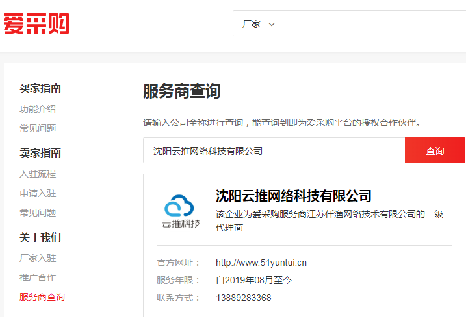The width and height of the screenshot is (466, 317).
Task: Click the 爱采购 logo
Action: (36, 23)
